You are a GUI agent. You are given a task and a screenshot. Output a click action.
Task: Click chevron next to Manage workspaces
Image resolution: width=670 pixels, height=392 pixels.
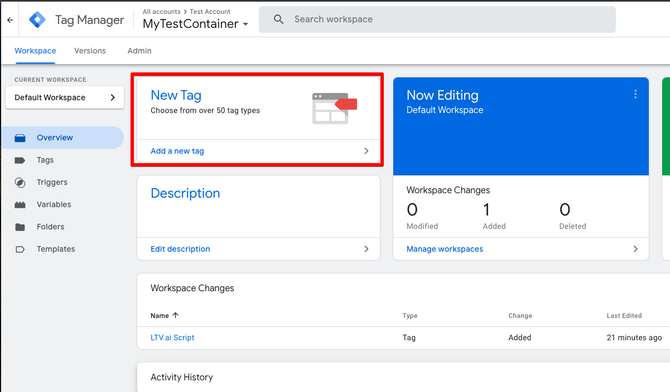click(x=635, y=249)
